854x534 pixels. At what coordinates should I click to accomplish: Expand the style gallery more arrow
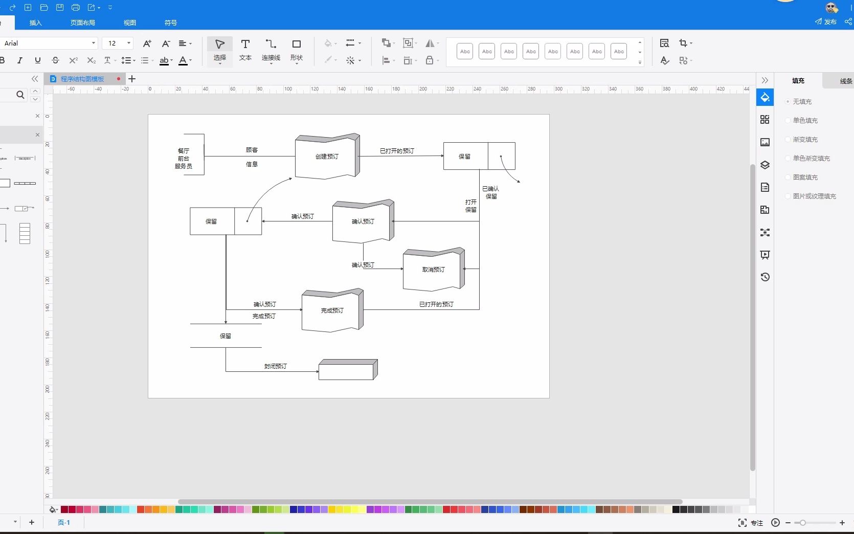point(640,62)
